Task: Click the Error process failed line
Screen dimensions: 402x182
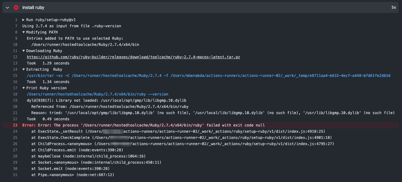Action: pos(144,125)
